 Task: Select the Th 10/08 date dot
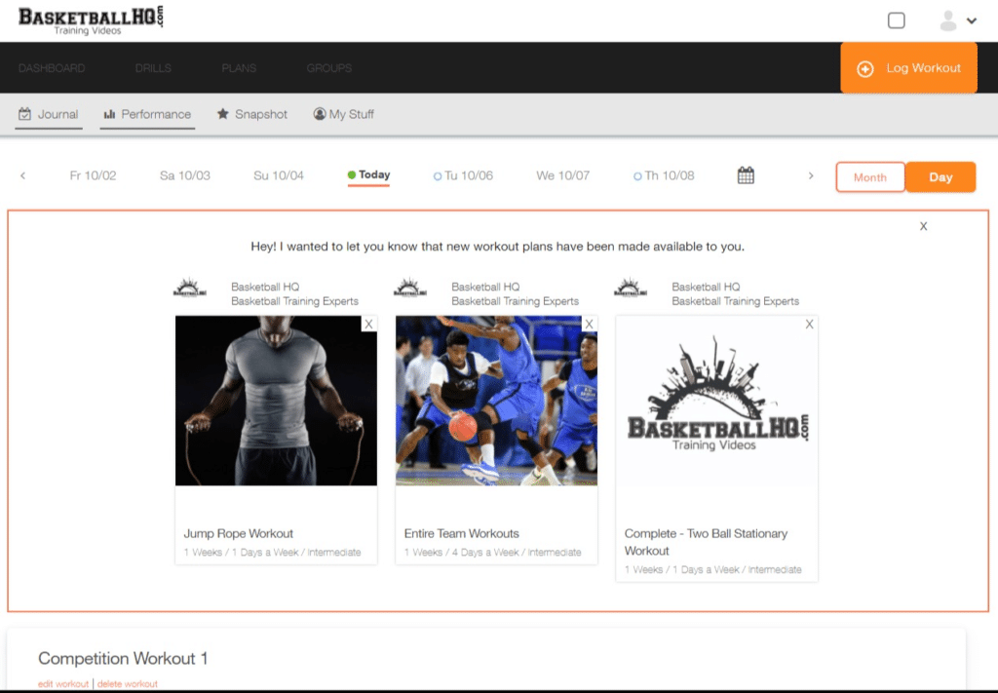635,174
